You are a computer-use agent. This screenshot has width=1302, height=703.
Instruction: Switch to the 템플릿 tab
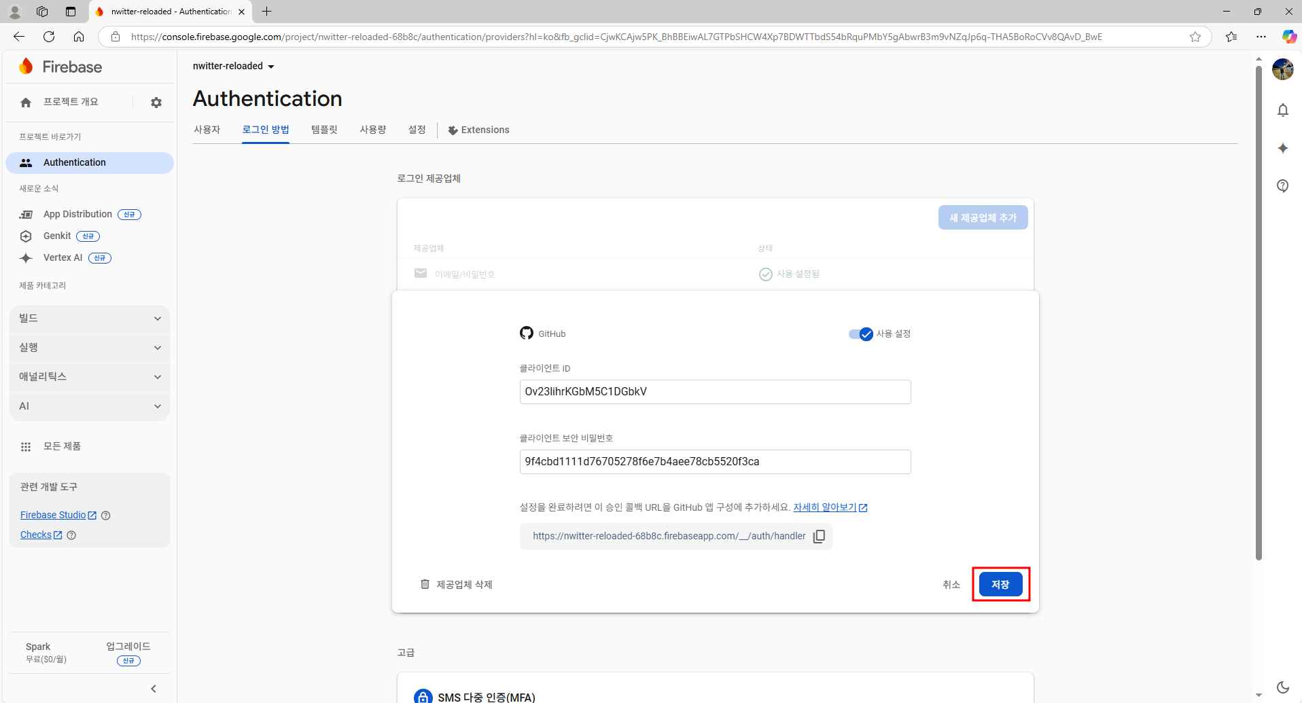[x=324, y=130]
